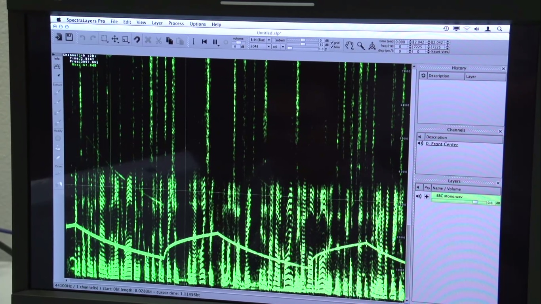The height and width of the screenshot is (304, 541).
Task: Select the pencil tool under Draw
Action: pos(58,172)
